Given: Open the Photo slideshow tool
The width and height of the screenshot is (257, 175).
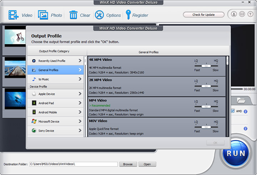Looking at the screenshot, I should (44, 15).
